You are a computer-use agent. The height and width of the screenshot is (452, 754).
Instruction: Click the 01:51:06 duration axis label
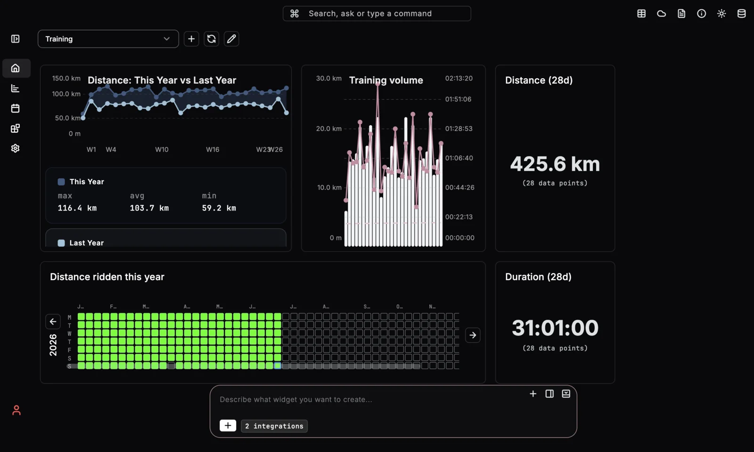[458, 99]
